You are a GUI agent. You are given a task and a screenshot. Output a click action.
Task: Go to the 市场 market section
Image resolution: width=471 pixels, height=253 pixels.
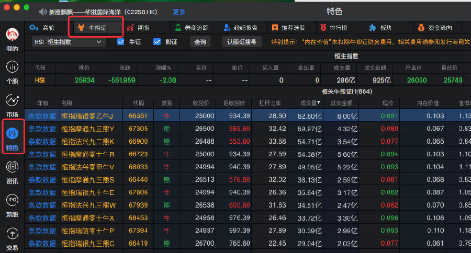[x=13, y=106]
